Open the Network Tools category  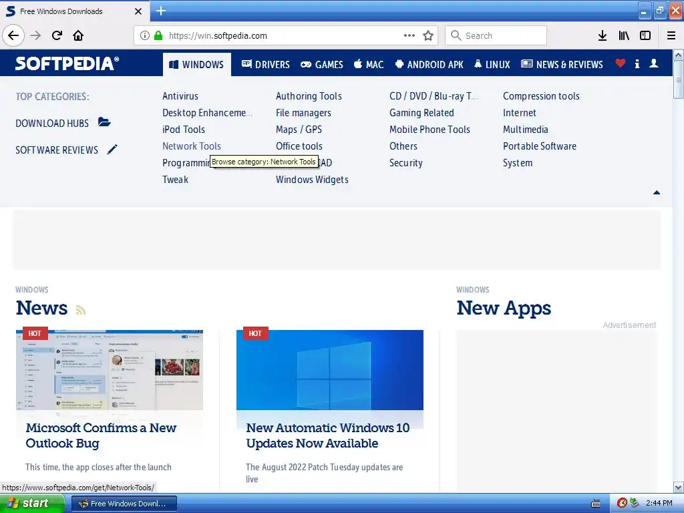coord(192,146)
